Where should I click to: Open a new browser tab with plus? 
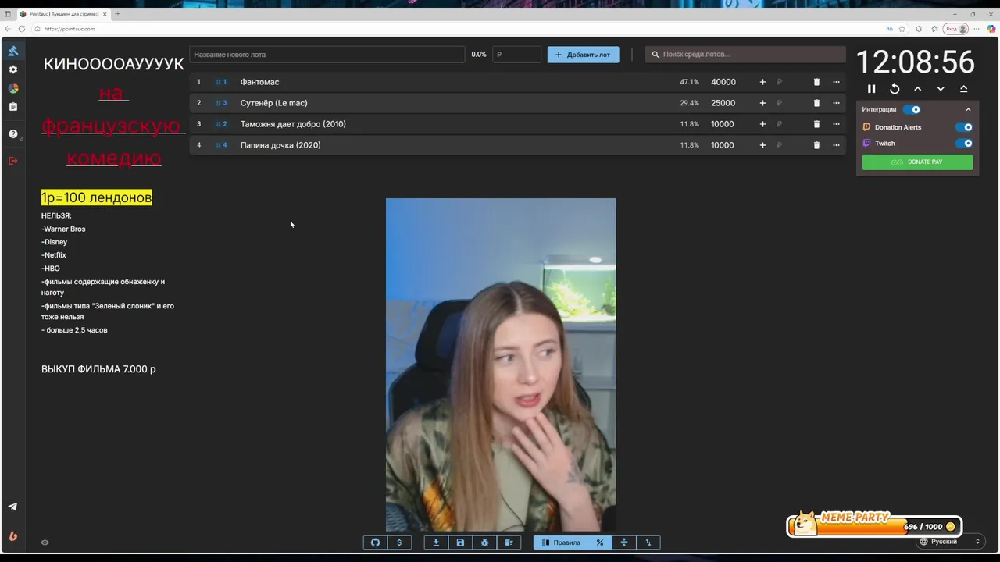point(118,14)
